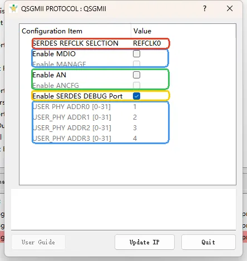The width and height of the screenshot is (247, 261).
Task: Click the Update IP button
Action: coord(145,242)
